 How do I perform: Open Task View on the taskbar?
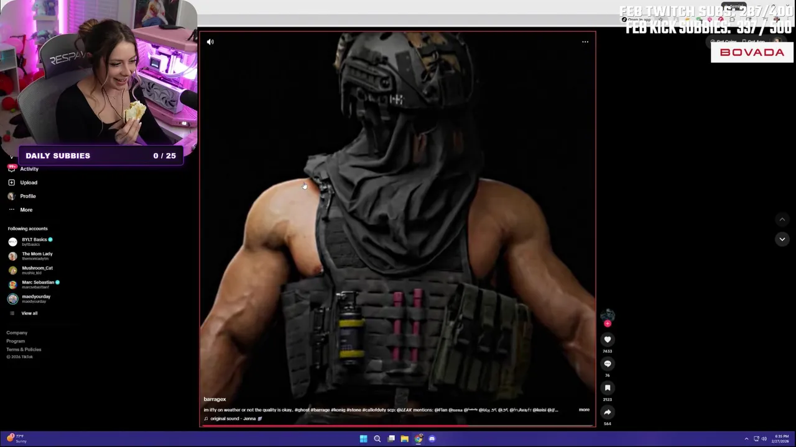(x=391, y=439)
